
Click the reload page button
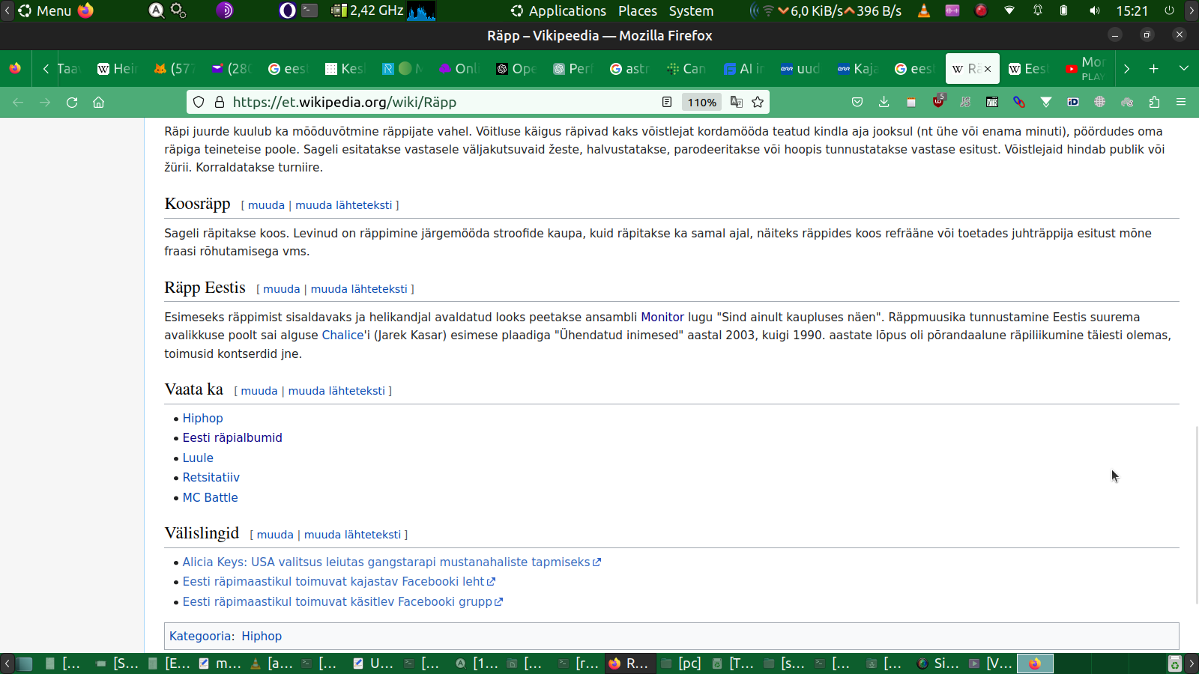[72, 103]
